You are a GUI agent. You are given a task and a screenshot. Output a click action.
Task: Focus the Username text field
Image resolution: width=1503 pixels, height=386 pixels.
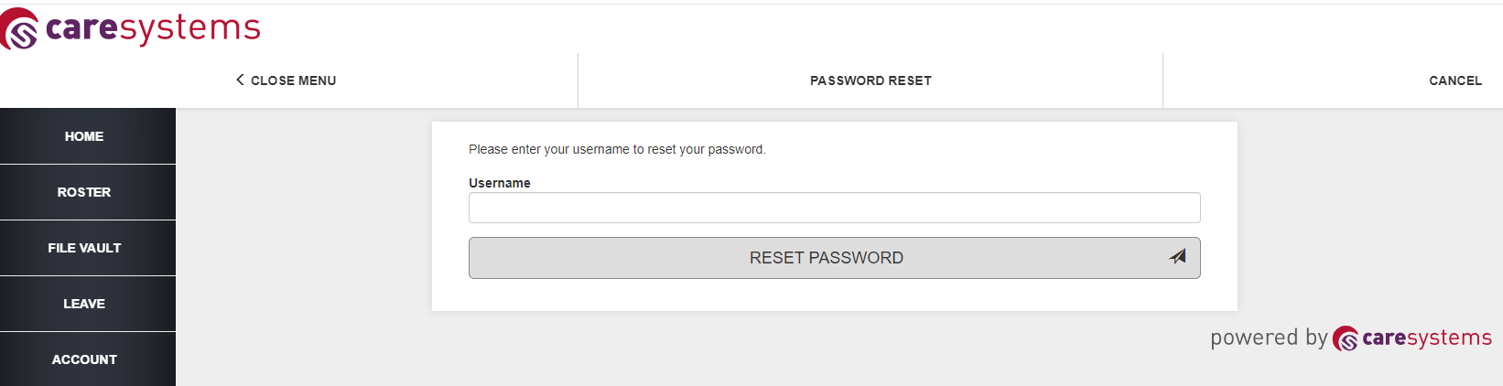[834, 208]
